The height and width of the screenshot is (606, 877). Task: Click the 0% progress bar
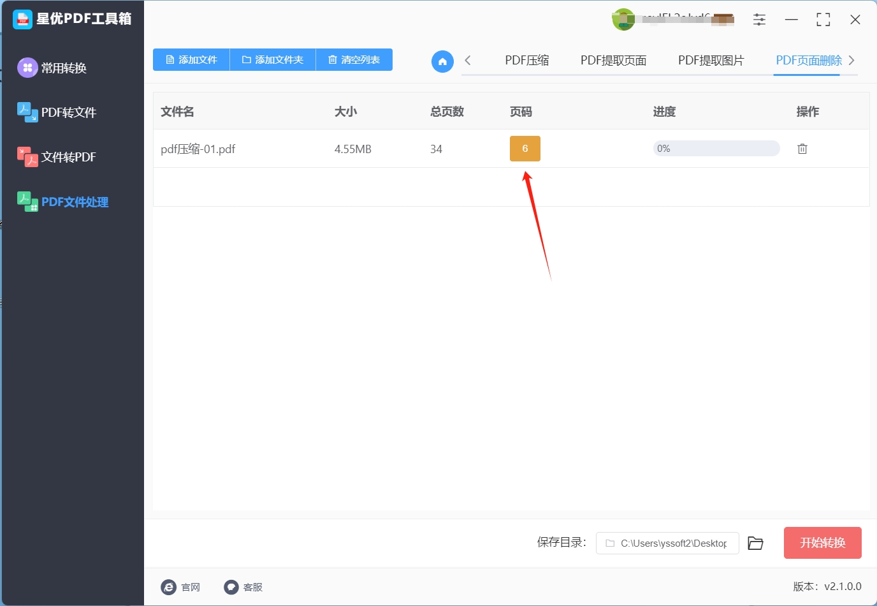click(716, 149)
